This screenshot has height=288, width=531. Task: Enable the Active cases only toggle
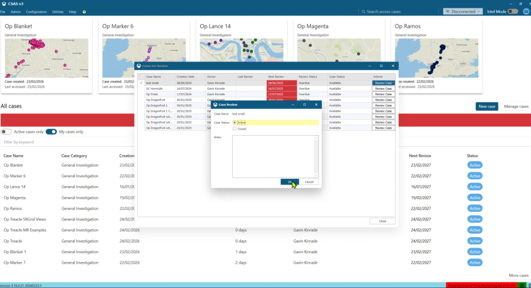coord(6,132)
